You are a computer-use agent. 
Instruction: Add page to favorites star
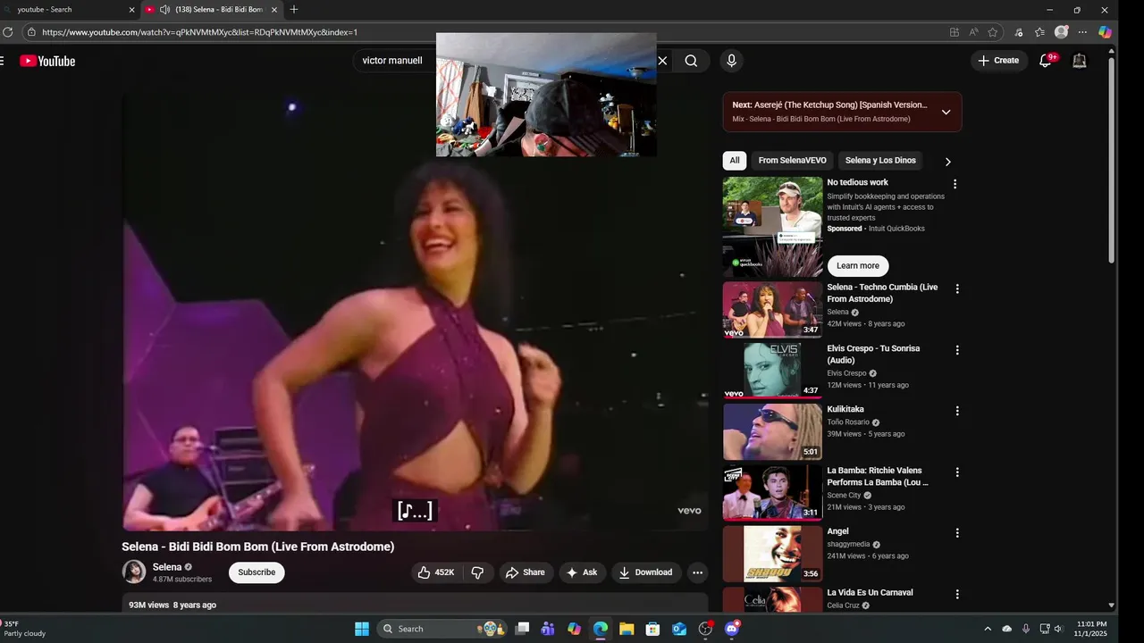[992, 32]
